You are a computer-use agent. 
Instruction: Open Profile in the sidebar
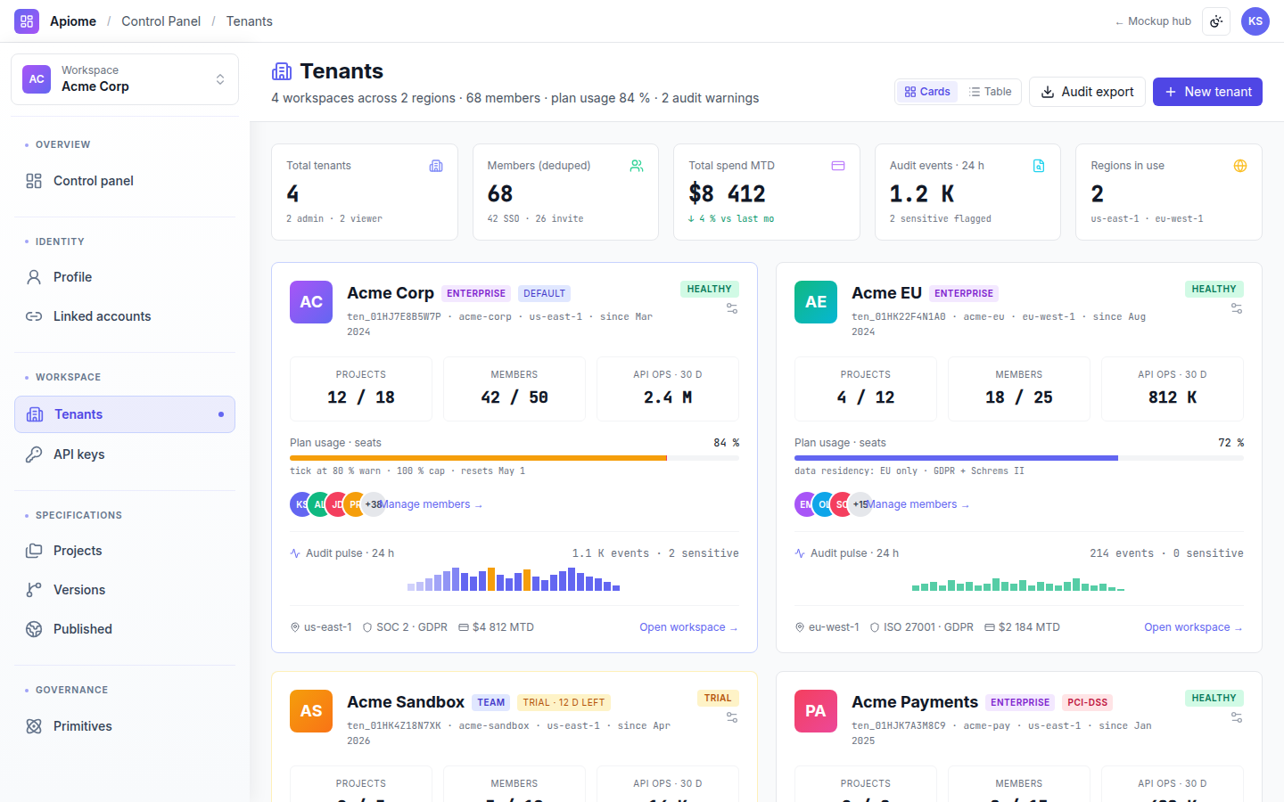tap(125, 277)
